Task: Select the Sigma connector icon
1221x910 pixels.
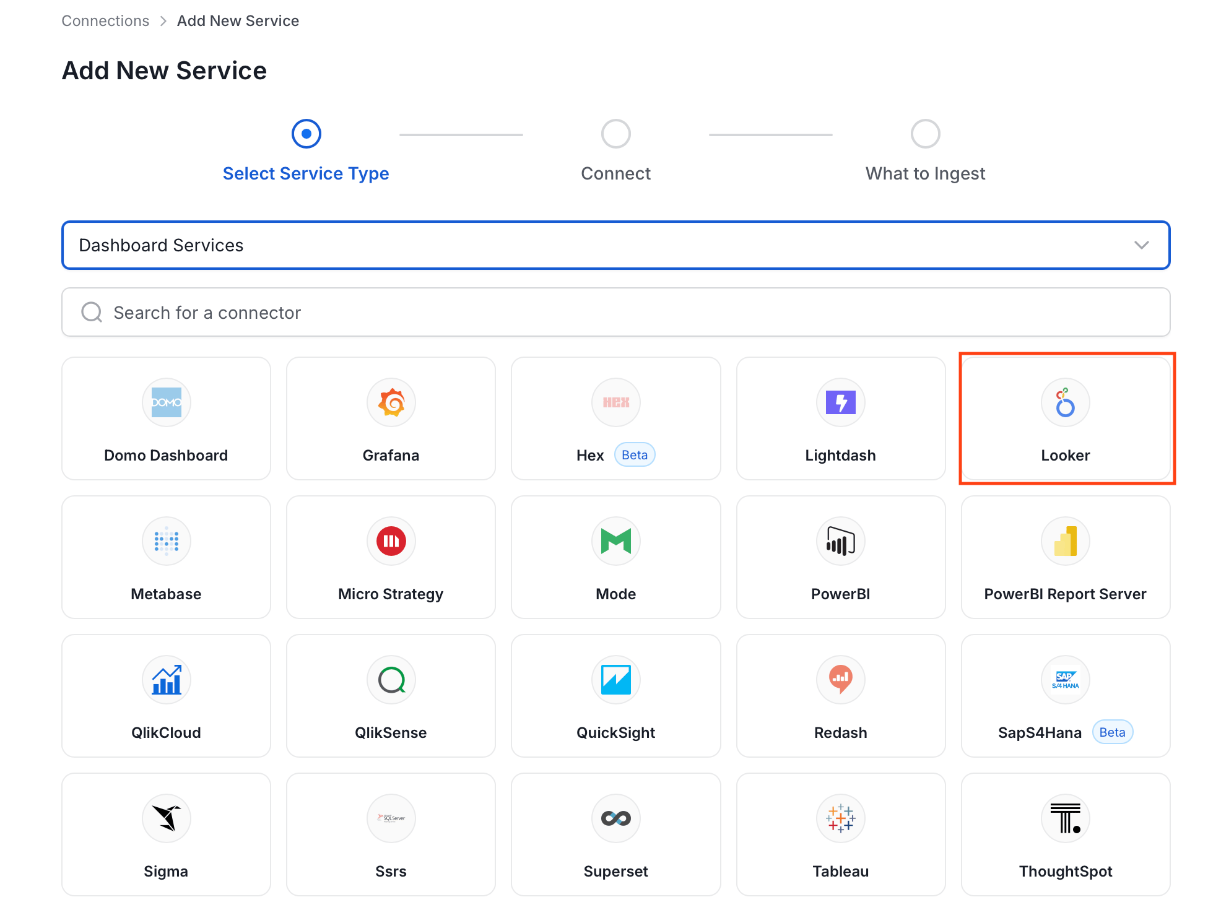Action: 166,818
